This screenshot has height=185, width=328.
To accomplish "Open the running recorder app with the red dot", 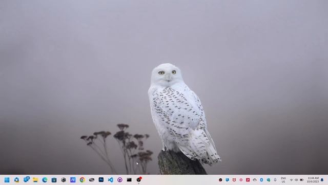I will [139, 179].
